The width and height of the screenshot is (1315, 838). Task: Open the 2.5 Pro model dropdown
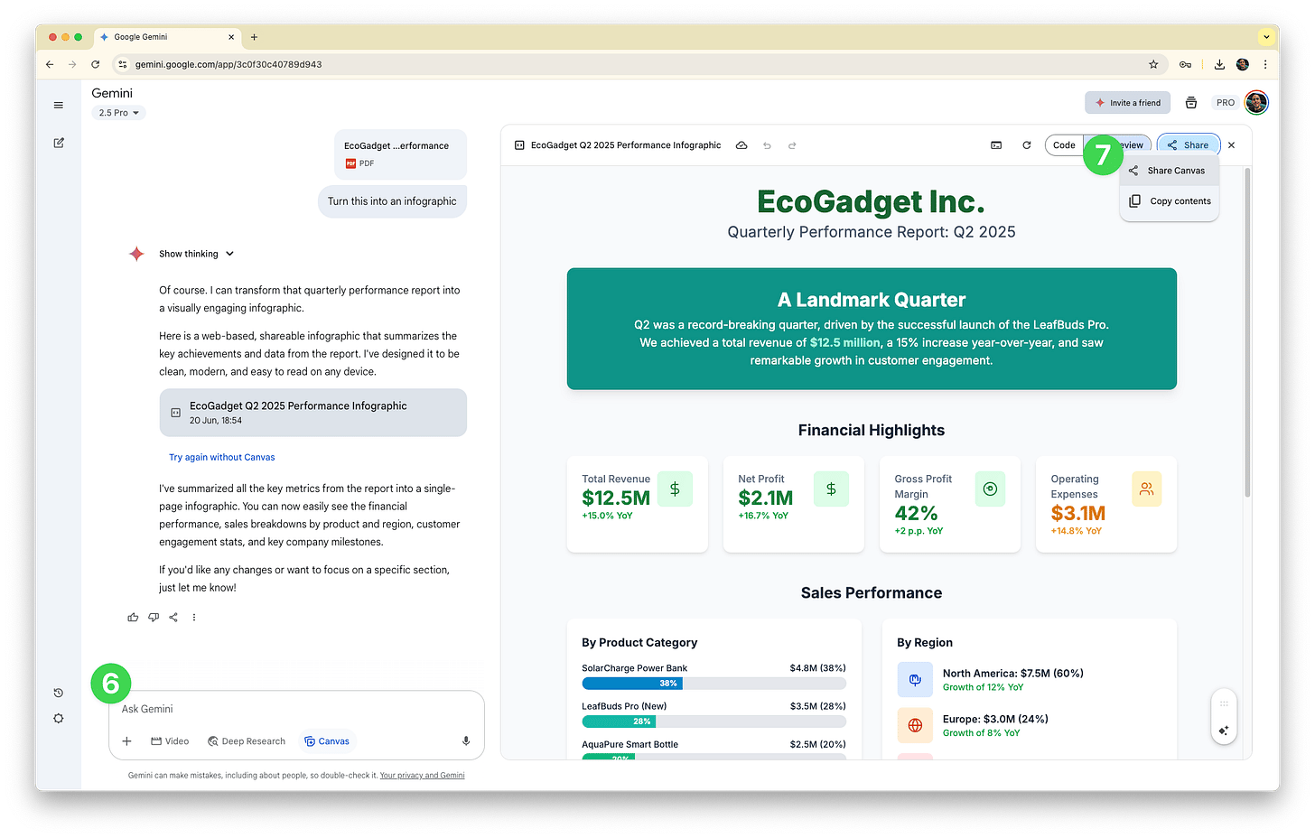(118, 113)
